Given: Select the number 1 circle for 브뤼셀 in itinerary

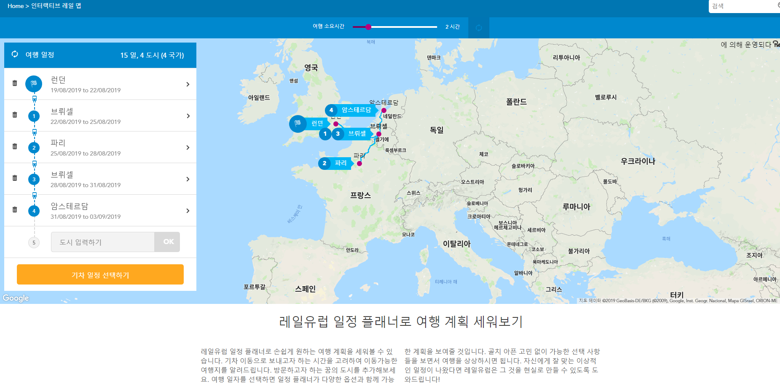Looking at the screenshot, I should click(34, 116).
